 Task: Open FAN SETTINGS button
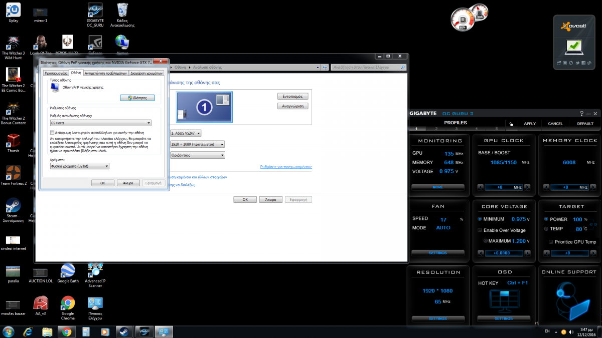click(x=437, y=253)
